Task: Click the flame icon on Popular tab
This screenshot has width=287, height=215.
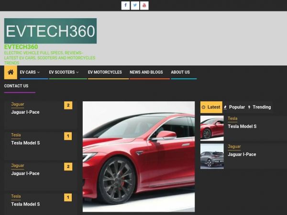Action: [x=225, y=107]
